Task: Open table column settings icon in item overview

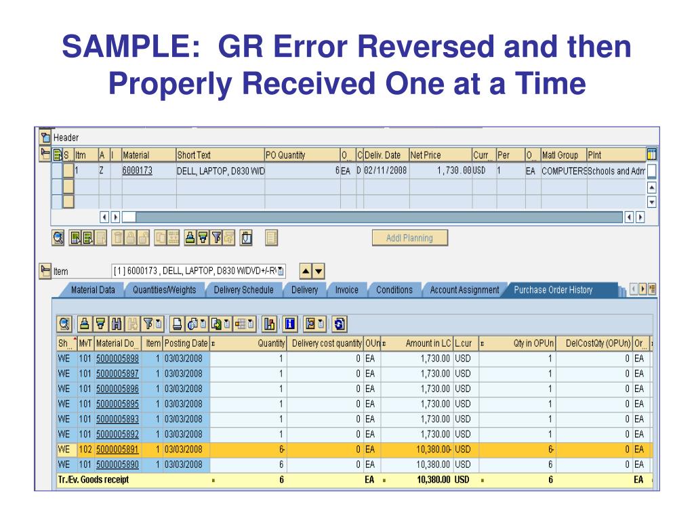Action: click(651, 154)
